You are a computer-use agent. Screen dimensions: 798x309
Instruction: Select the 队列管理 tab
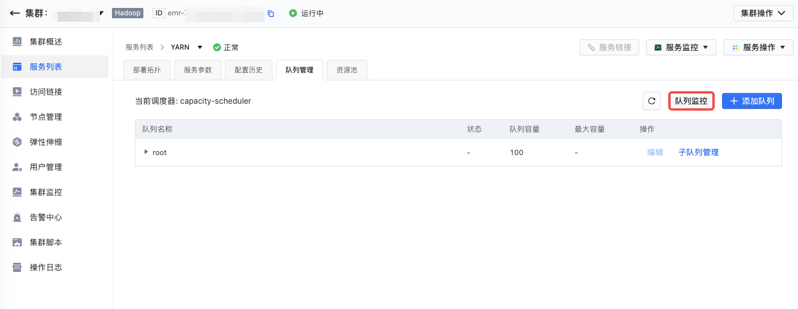[x=299, y=70]
